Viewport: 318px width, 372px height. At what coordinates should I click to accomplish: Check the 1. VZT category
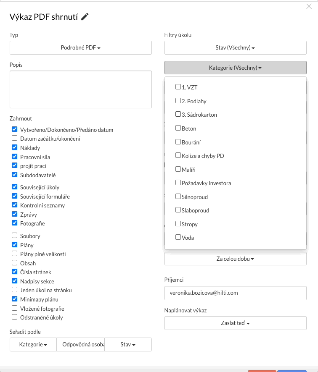tap(178, 87)
